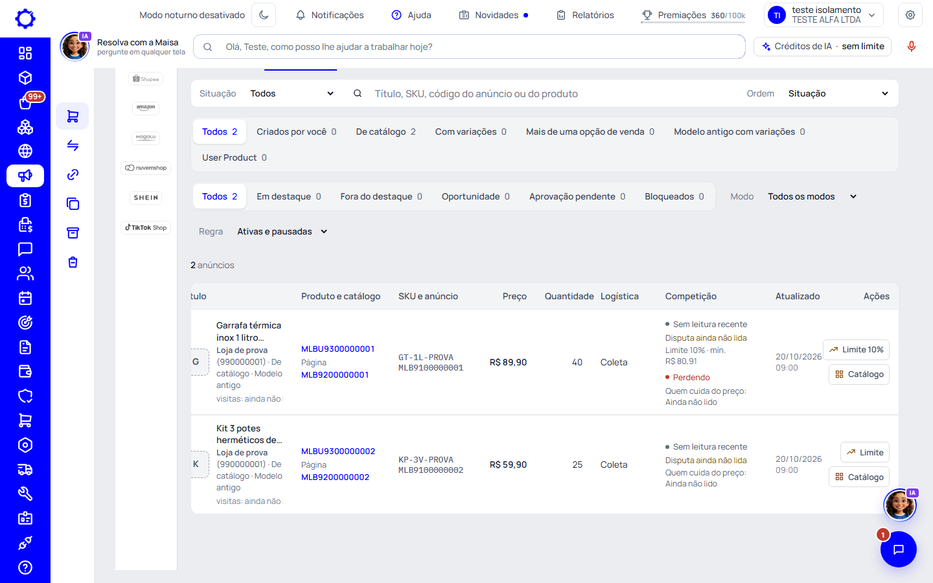Open the wallet icon in left sidebar
Viewport: 933px width, 583px height.
click(x=25, y=371)
